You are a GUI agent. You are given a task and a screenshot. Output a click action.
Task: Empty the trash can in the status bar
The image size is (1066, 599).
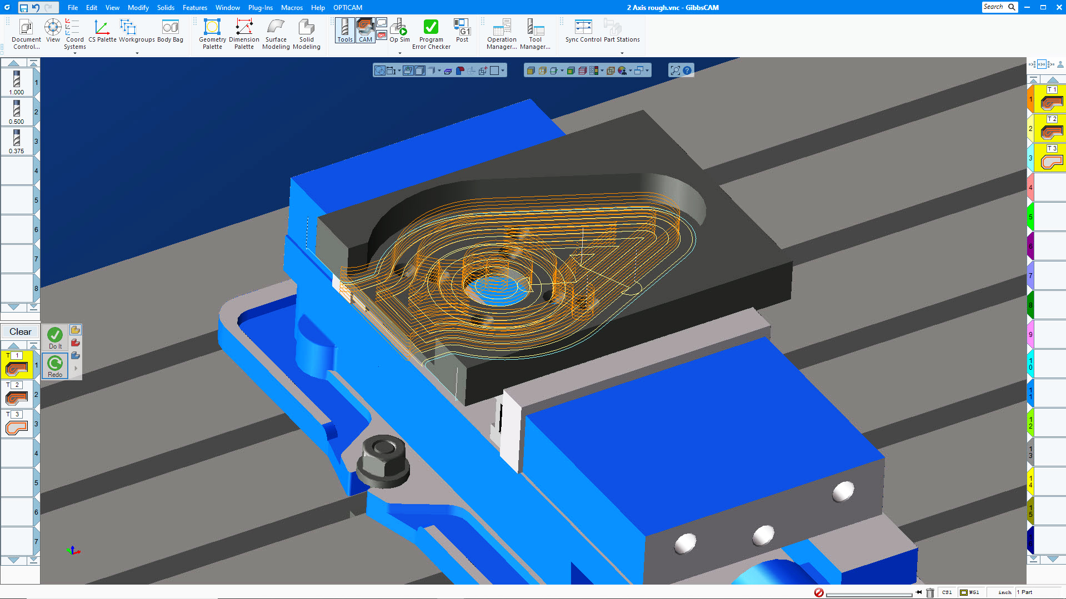tap(930, 592)
